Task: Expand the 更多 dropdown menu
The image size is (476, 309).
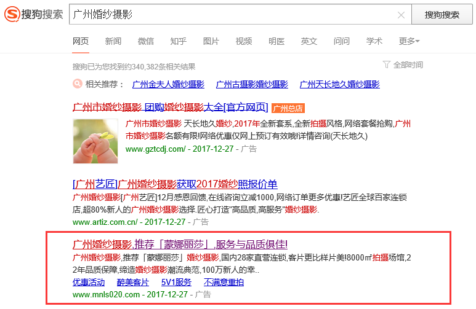Action: (409, 41)
